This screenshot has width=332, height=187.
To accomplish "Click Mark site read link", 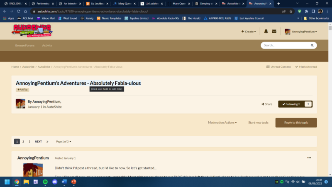I will pos(306,66).
